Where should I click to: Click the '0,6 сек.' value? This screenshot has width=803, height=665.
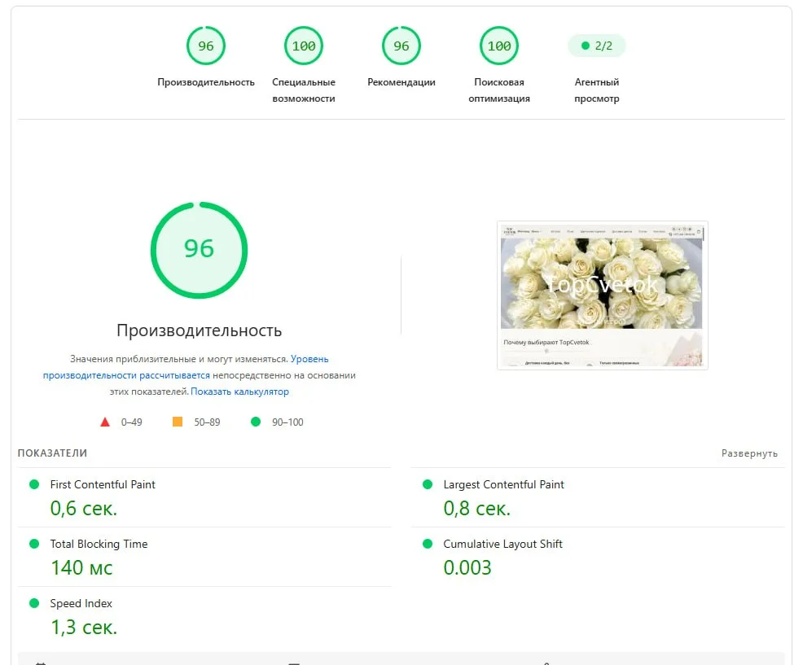(84, 509)
